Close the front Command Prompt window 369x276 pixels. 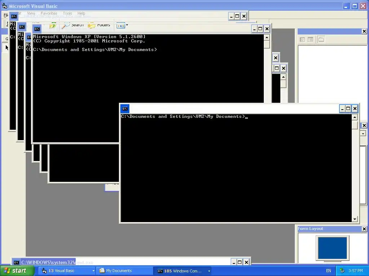pyautogui.click(x=355, y=109)
